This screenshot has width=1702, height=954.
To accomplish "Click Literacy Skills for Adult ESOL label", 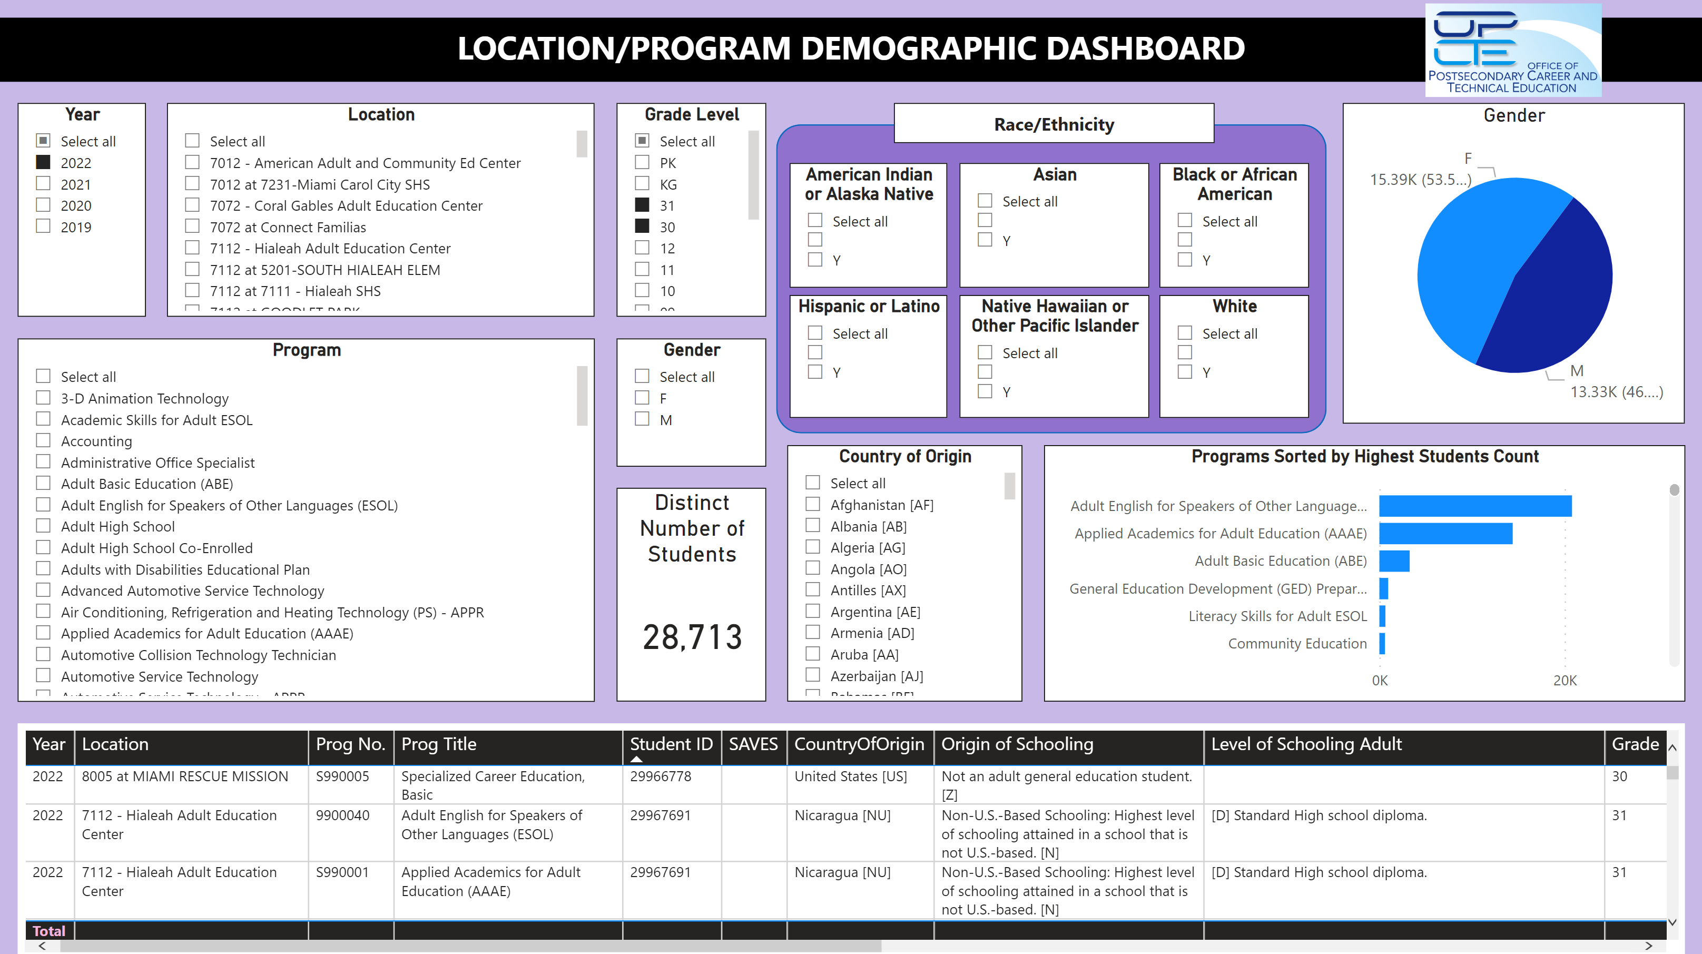I will (x=1277, y=616).
